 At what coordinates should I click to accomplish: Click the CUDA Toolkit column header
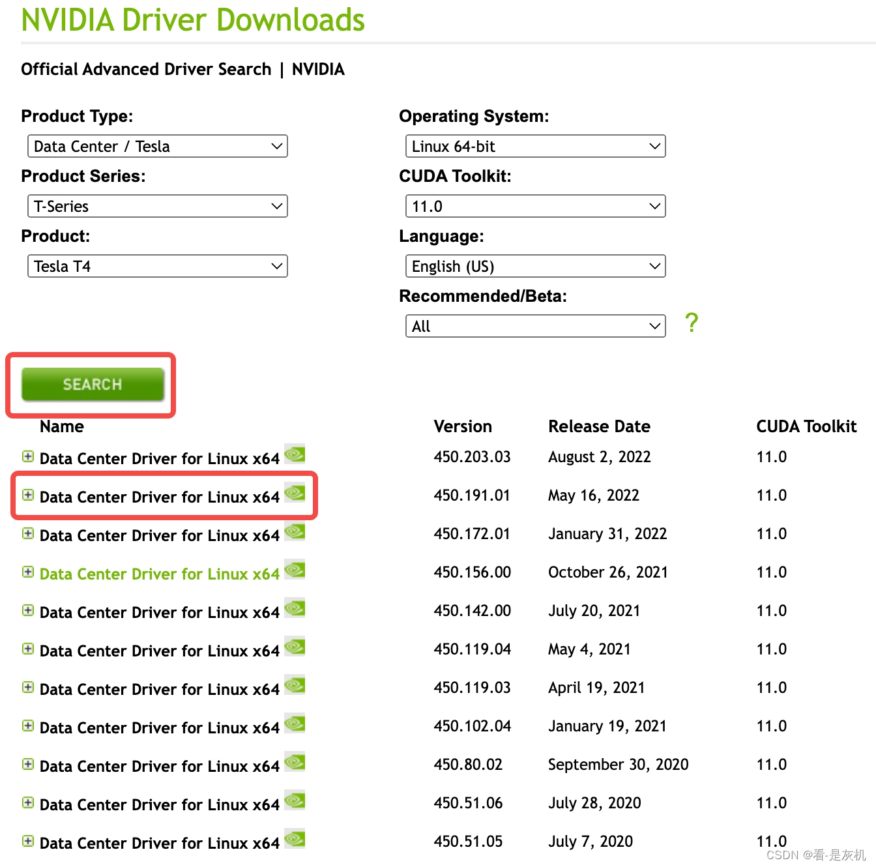point(806,426)
